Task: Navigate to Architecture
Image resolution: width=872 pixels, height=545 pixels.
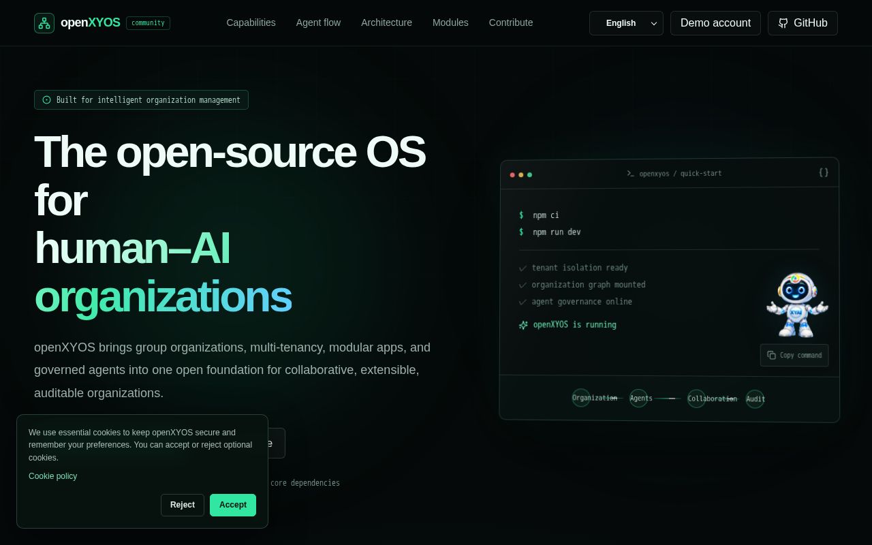Action: 386,22
